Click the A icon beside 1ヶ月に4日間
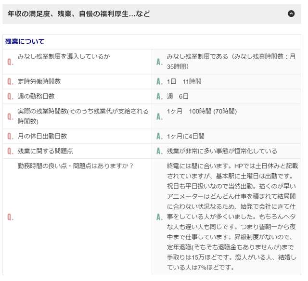 point(159,137)
